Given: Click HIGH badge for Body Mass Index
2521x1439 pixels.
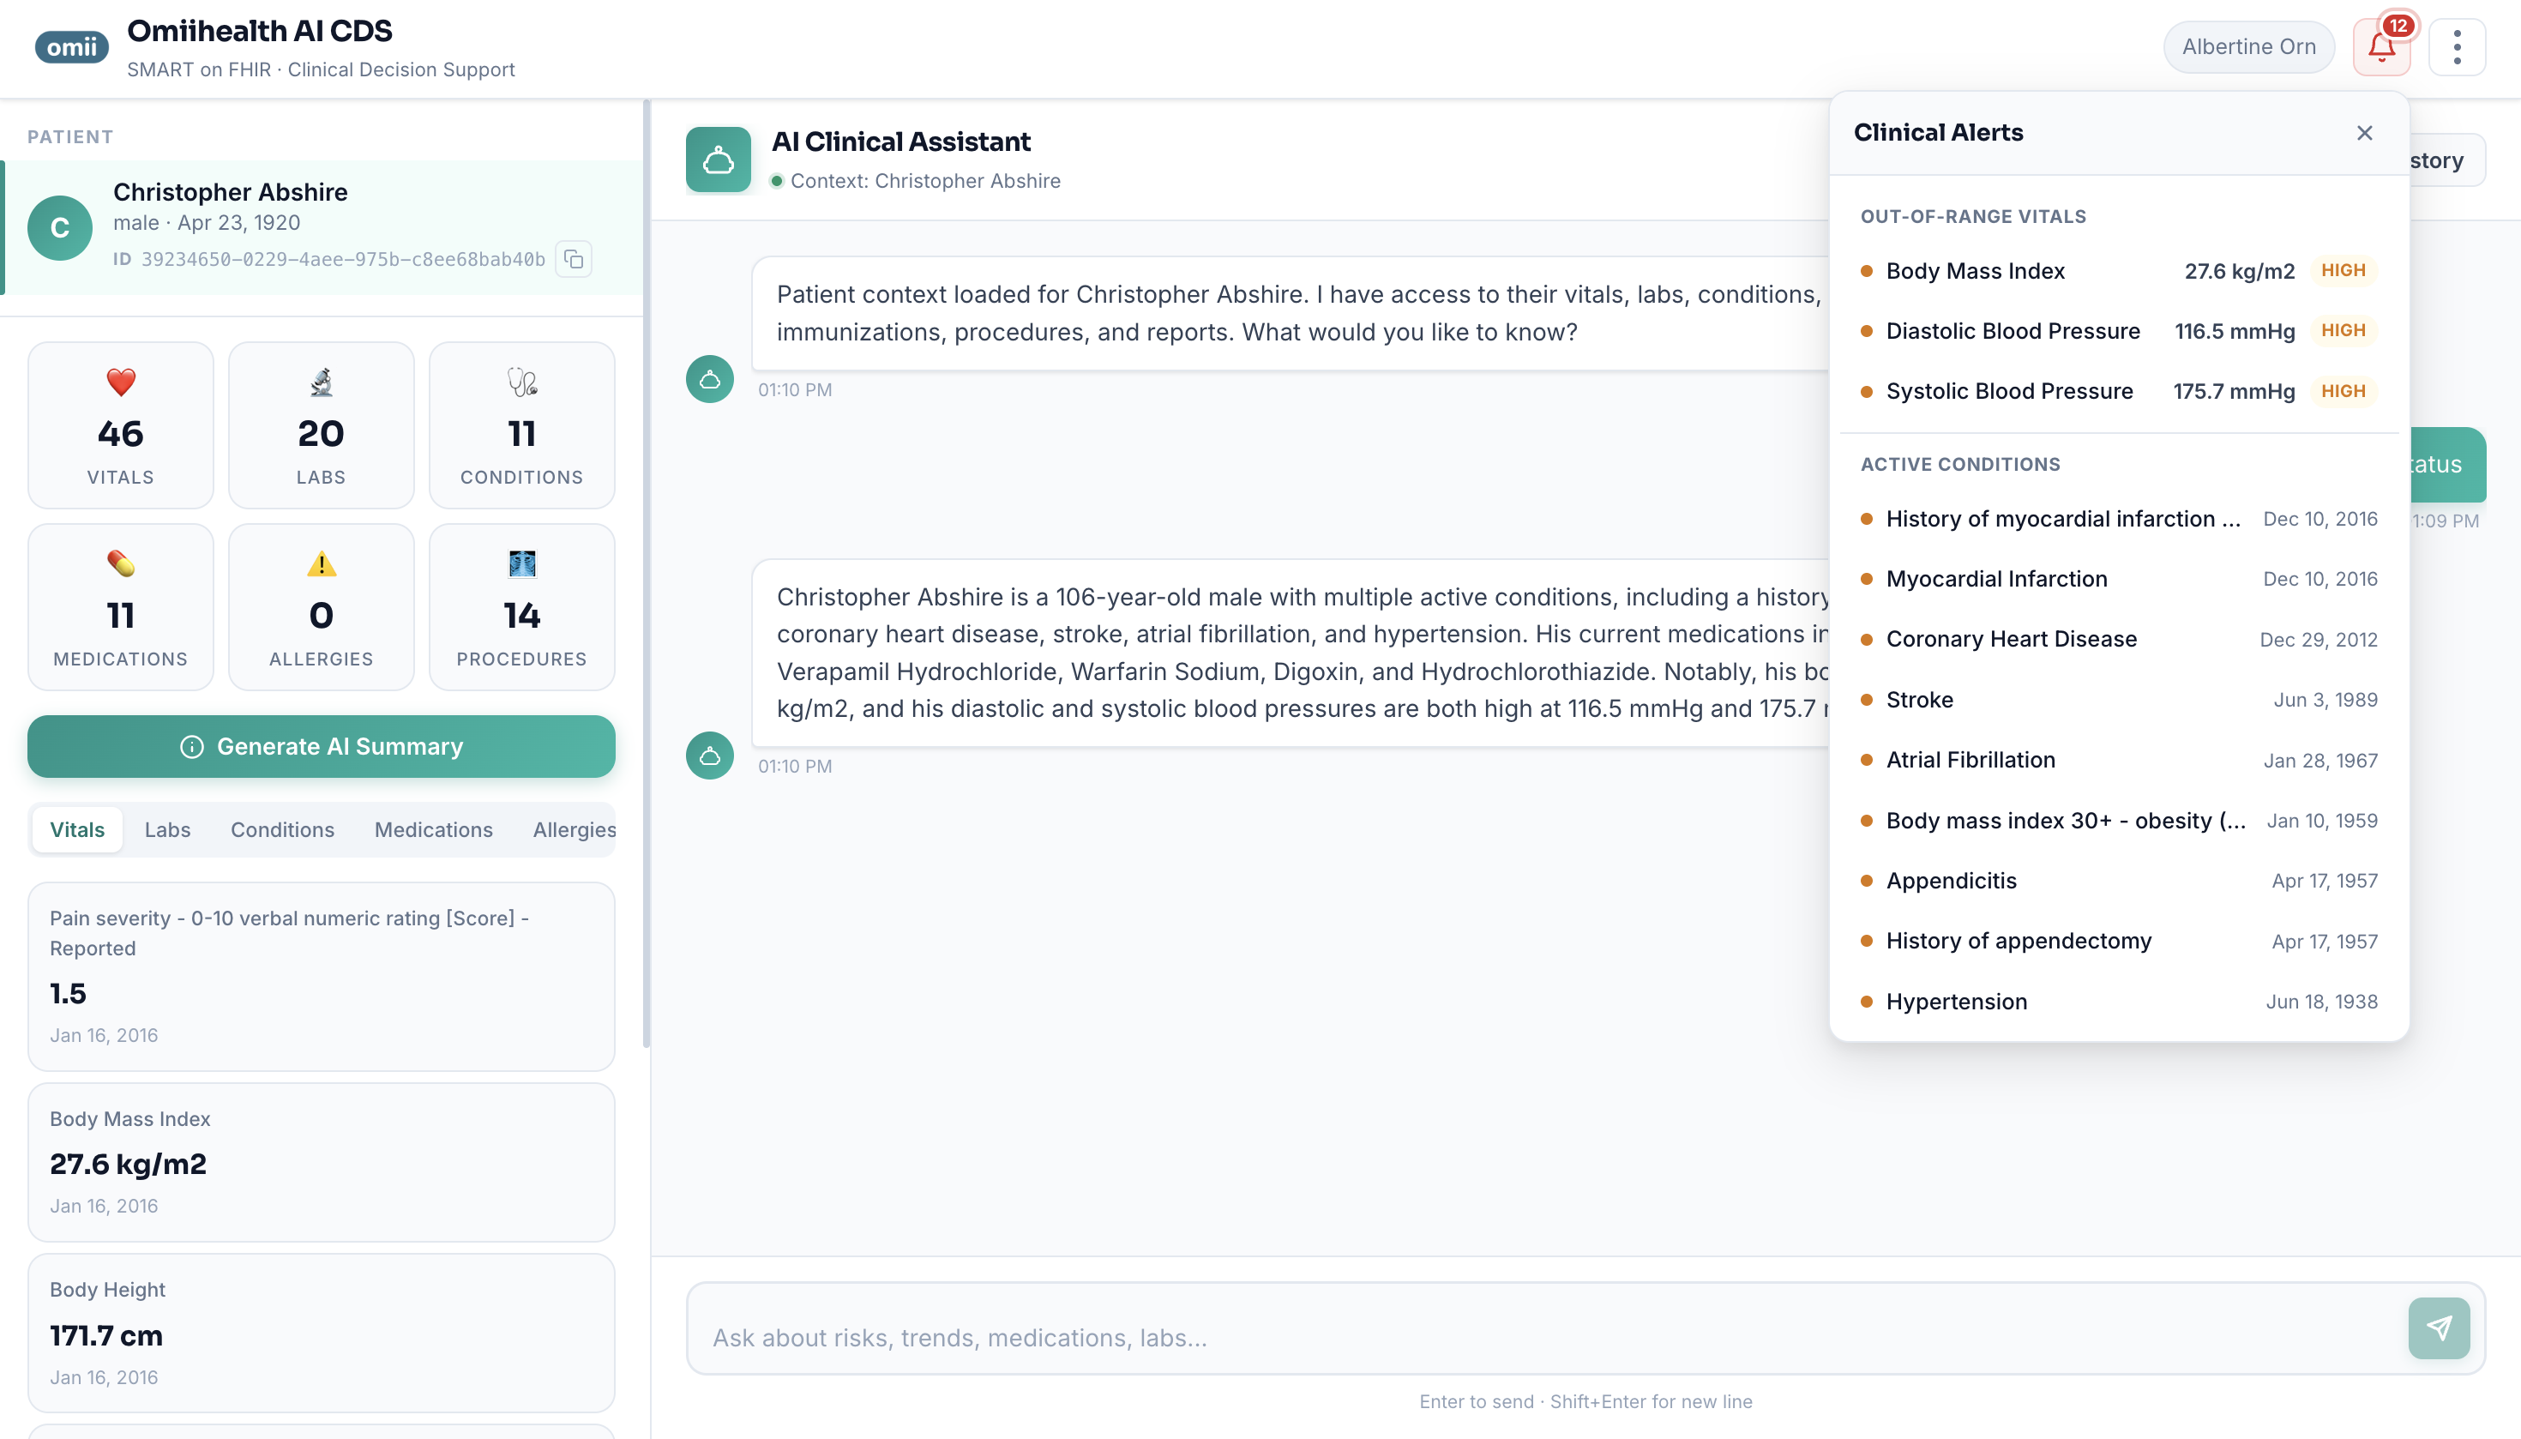Looking at the screenshot, I should point(2344,271).
